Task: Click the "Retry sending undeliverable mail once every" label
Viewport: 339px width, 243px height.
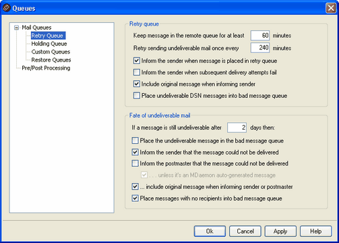Action: tap(186, 48)
